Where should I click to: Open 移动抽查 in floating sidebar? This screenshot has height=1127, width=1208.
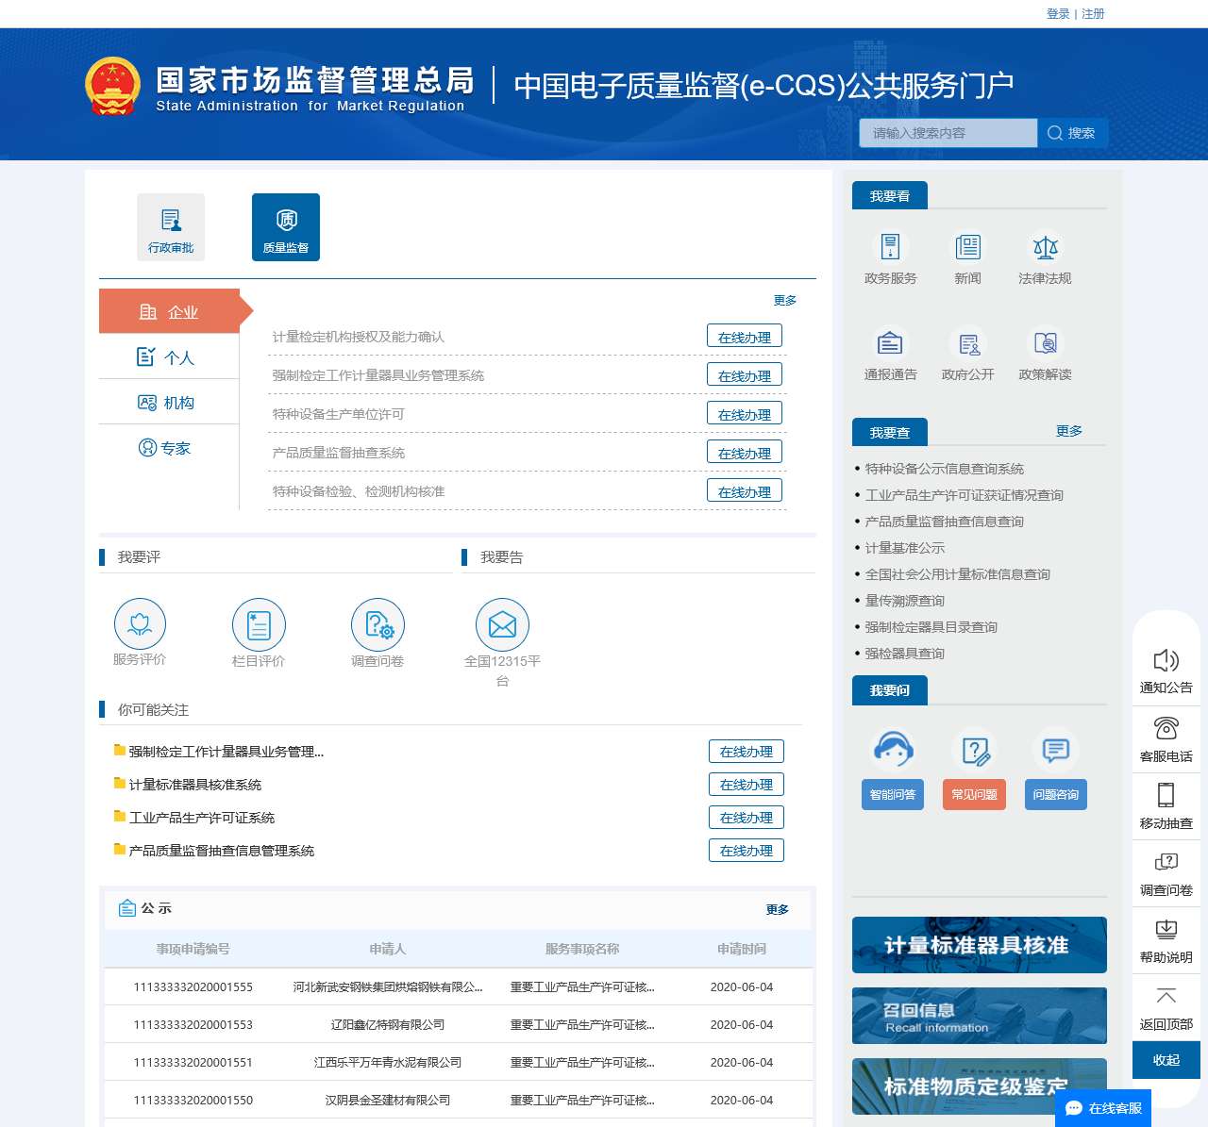click(1166, 806)
